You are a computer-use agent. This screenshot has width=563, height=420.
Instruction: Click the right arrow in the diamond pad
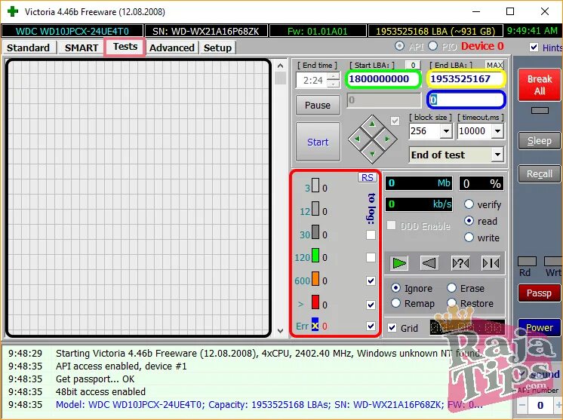coord(387,139)
